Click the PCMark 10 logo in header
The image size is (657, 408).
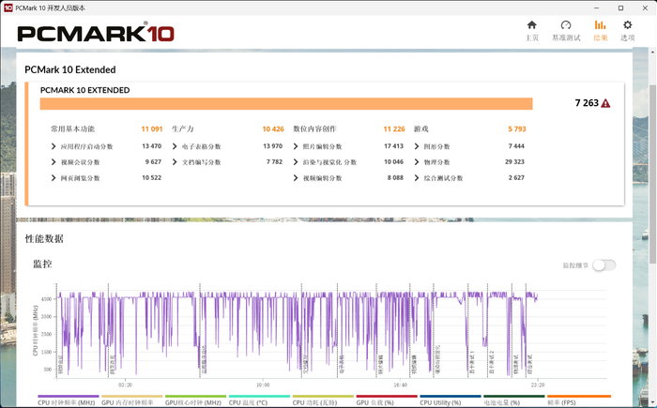point(95,34)
